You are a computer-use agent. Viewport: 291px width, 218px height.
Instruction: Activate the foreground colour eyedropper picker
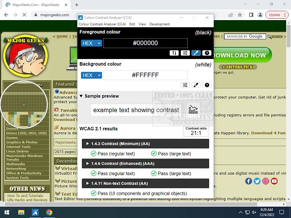pyautogui.click(x=196, y=53)
